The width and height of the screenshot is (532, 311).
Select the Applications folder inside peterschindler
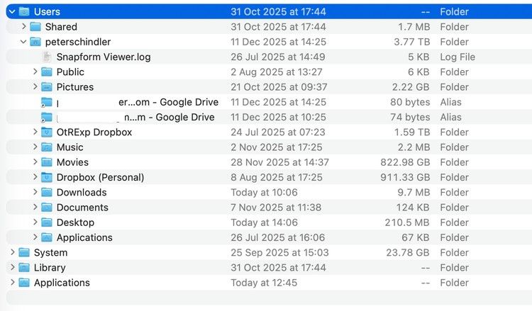tap(84, 237)
